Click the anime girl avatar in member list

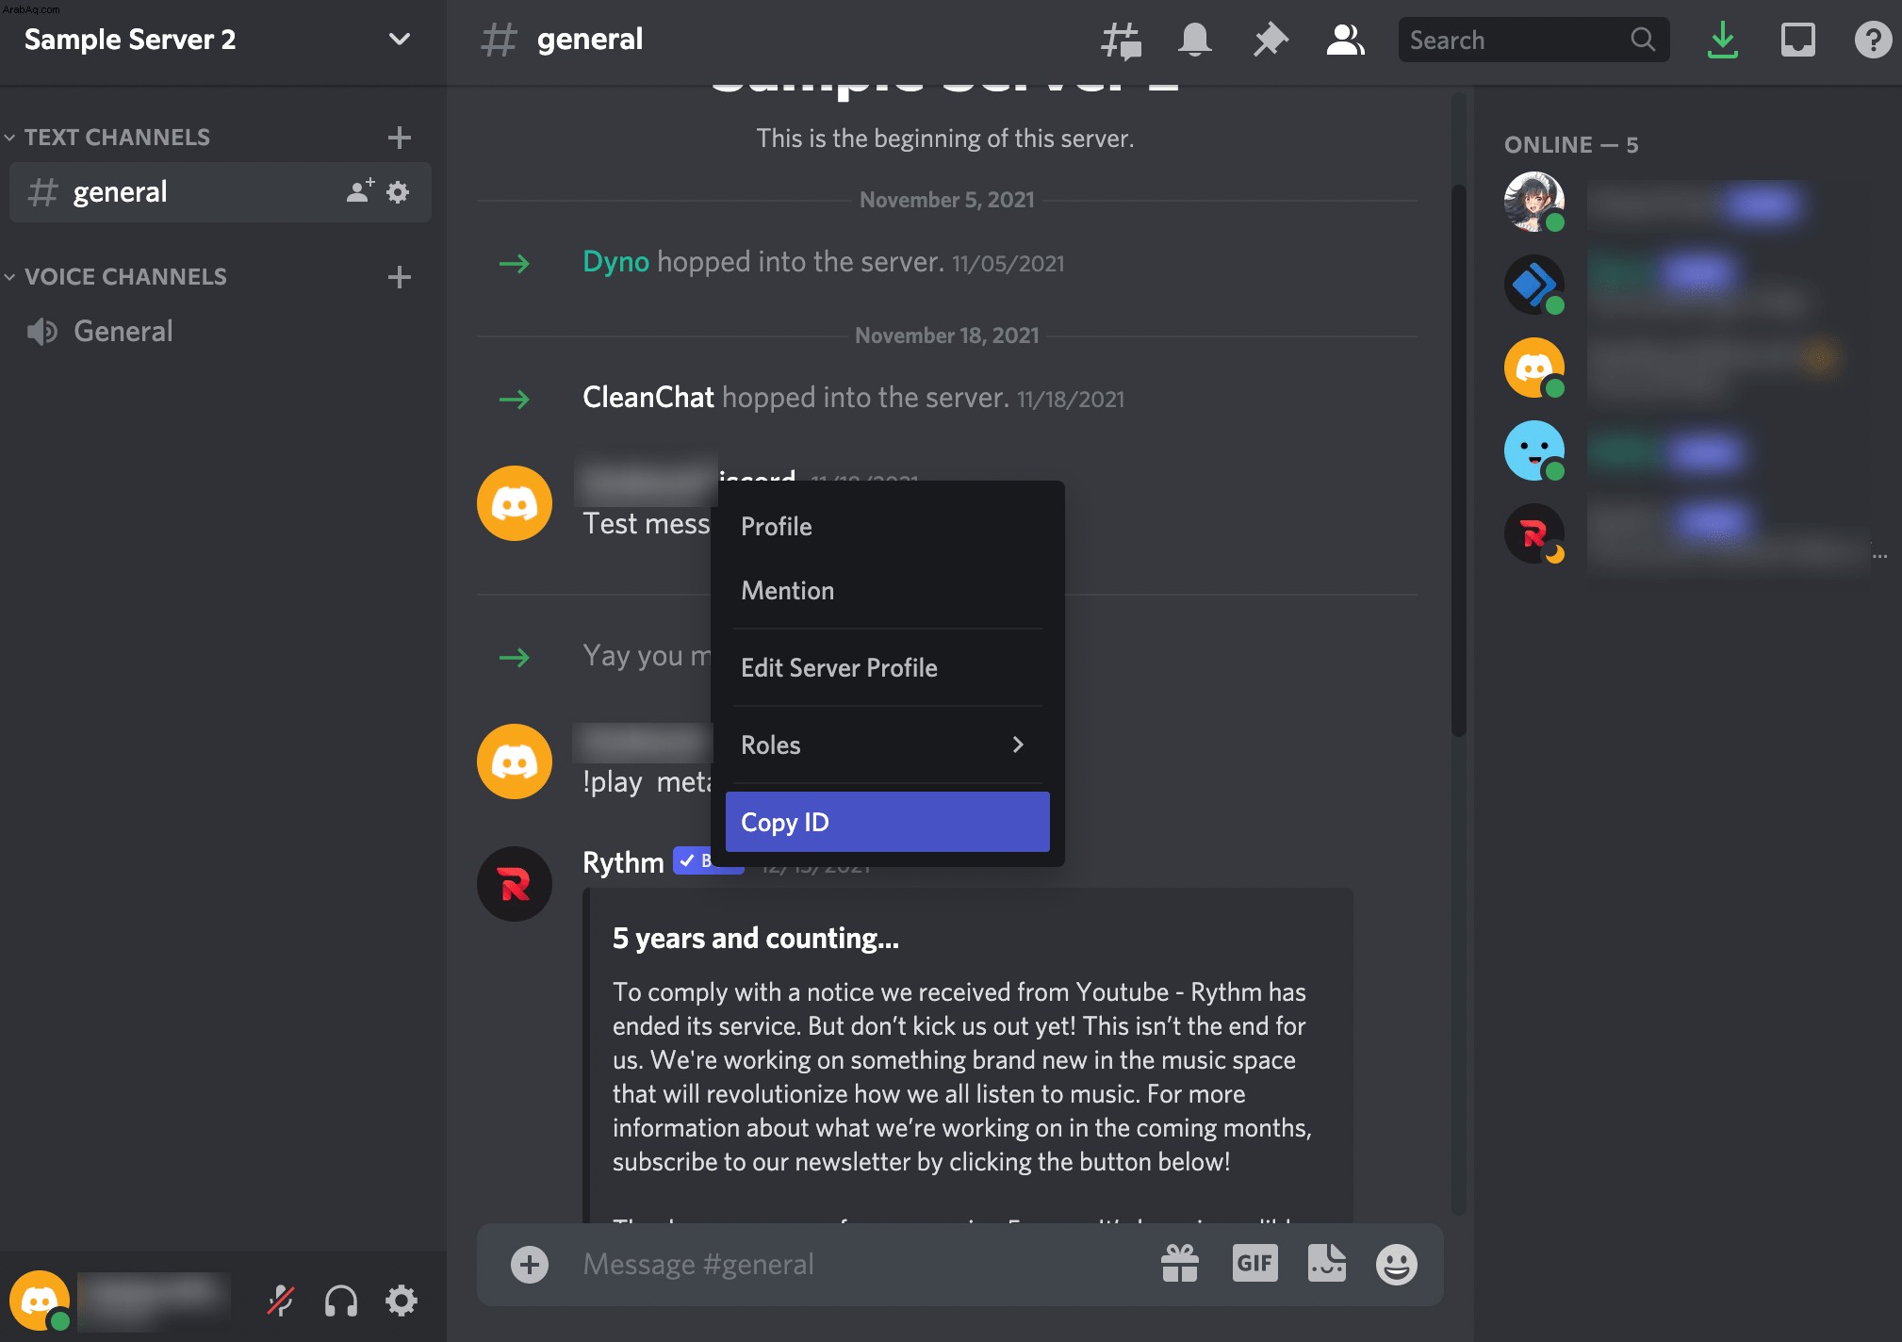[x=1534, y=202]
